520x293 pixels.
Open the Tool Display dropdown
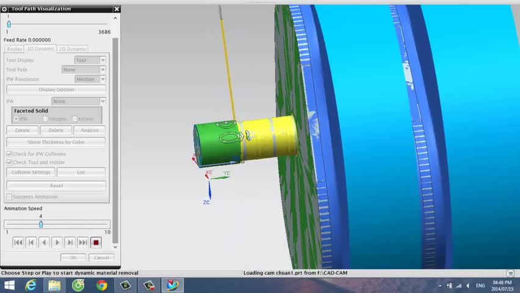tap(90, 60)
